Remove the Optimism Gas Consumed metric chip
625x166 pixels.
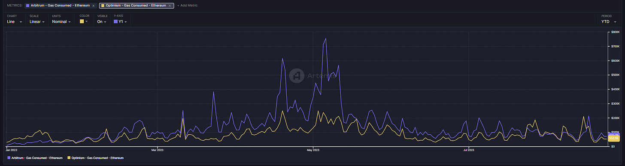(x=170, y=6)
